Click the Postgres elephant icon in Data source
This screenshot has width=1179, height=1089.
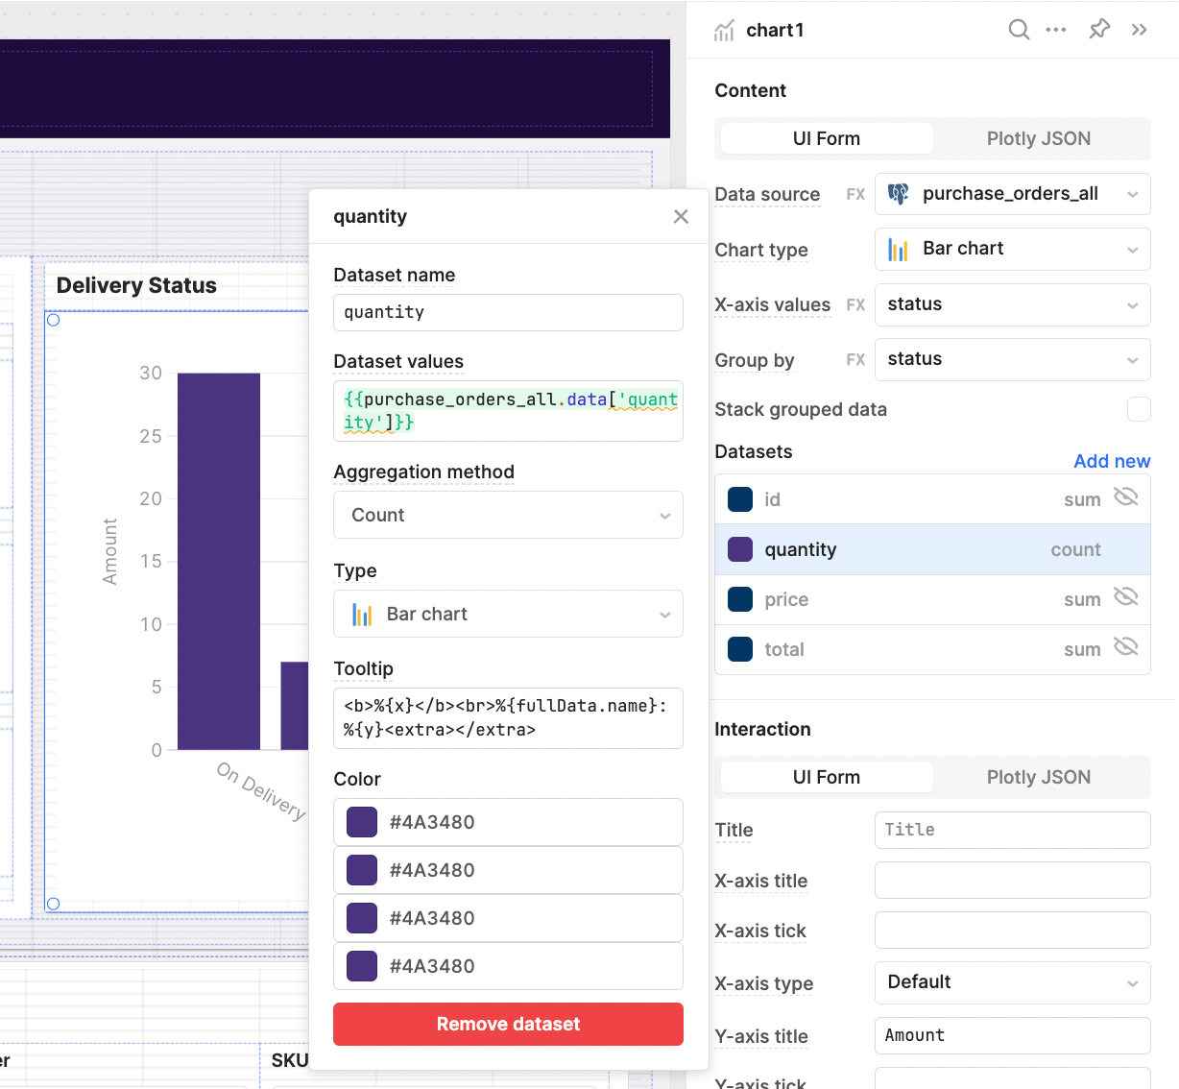(x=899, y=194)
